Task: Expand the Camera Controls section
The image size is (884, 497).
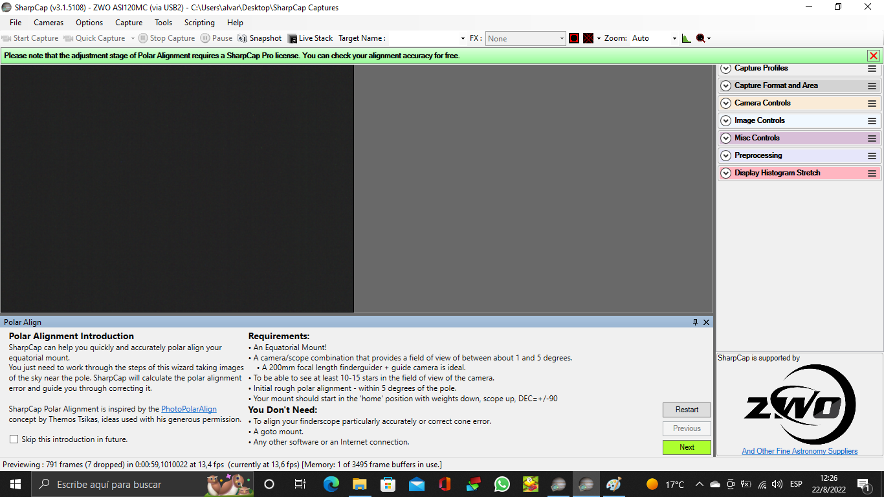Action: (x=725, y=103)
